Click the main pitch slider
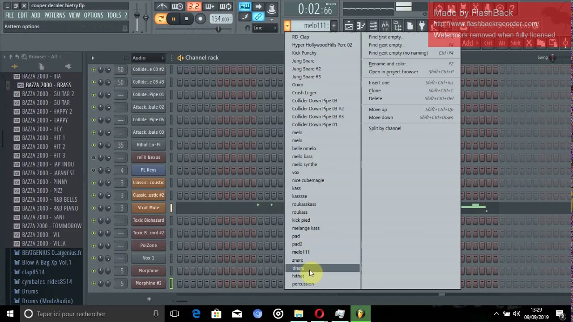Screen dimensions: 573x322 (x=145, y=18)
